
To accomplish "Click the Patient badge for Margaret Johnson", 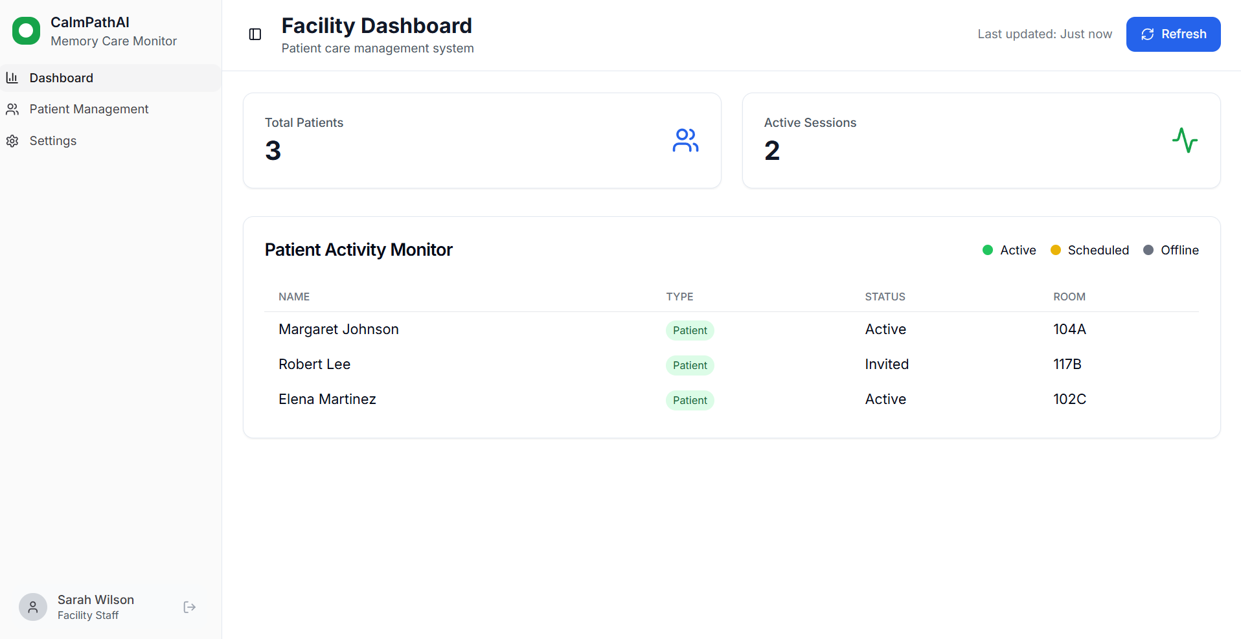I will pos(690,330).
